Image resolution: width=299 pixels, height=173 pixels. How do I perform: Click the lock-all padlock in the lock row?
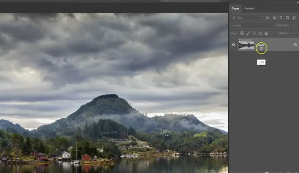point(266,33)
